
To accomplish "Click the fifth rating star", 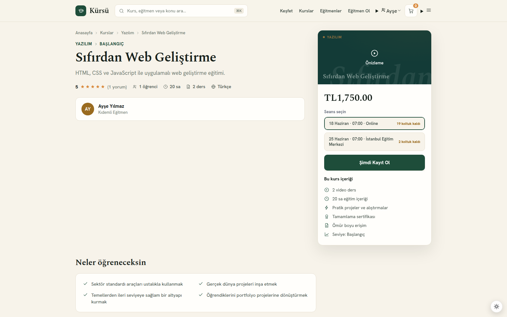I will (103, 87).
